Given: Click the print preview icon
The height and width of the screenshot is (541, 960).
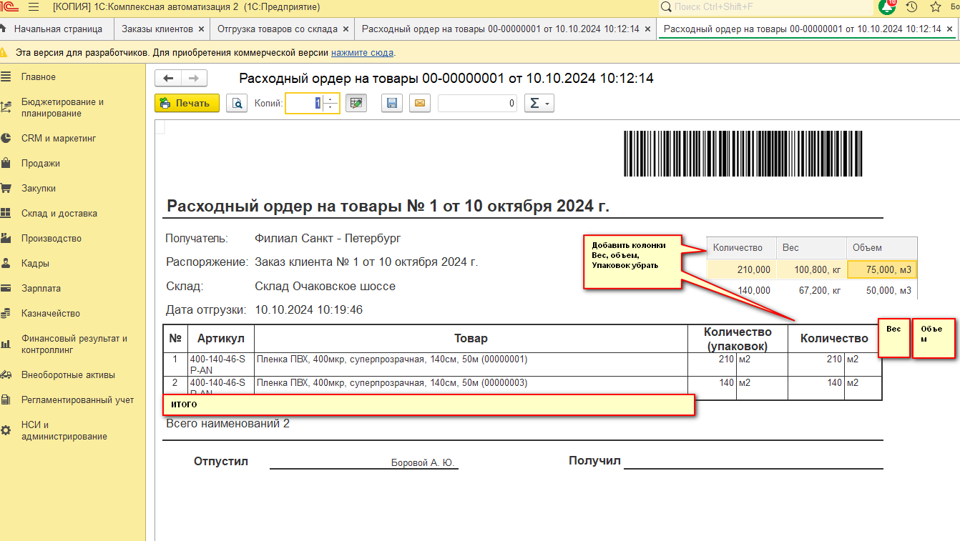Looking at the screenshot, I should 237,104.
